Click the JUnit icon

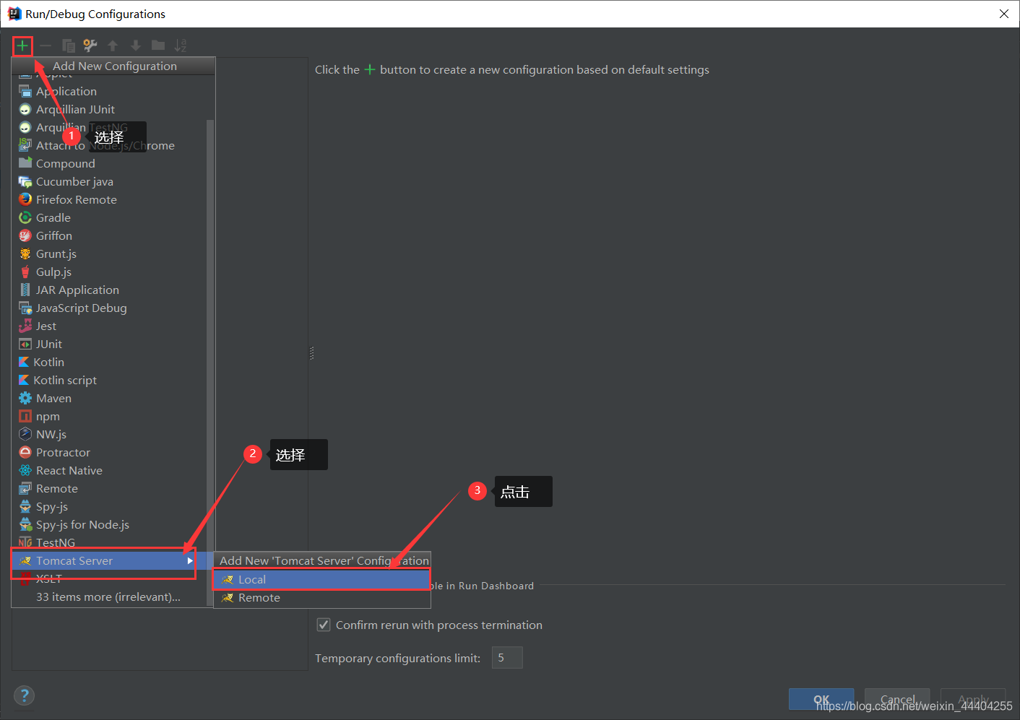tap(25, 344)
